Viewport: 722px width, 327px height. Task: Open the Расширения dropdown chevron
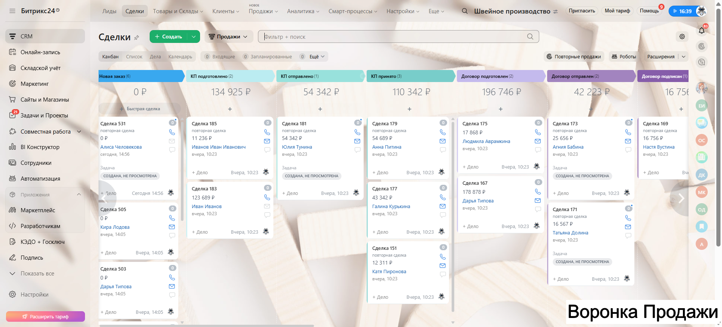coord(684,56)
